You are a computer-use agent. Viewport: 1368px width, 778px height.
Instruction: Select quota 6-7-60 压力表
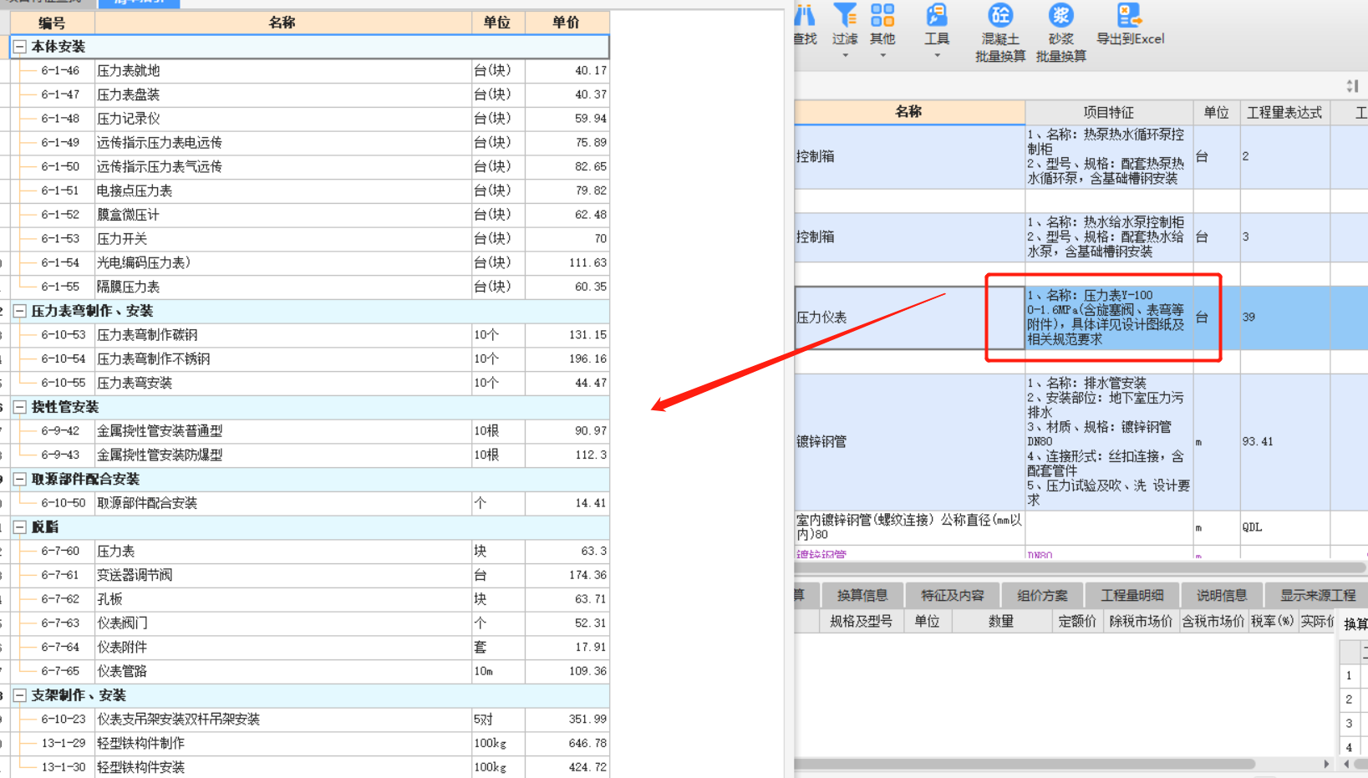click(309, 552)
